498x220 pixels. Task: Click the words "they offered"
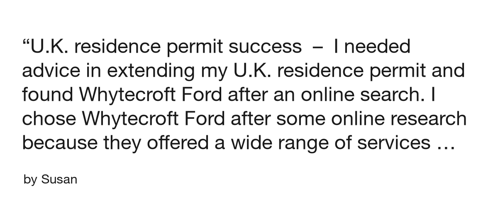(142, 143)
